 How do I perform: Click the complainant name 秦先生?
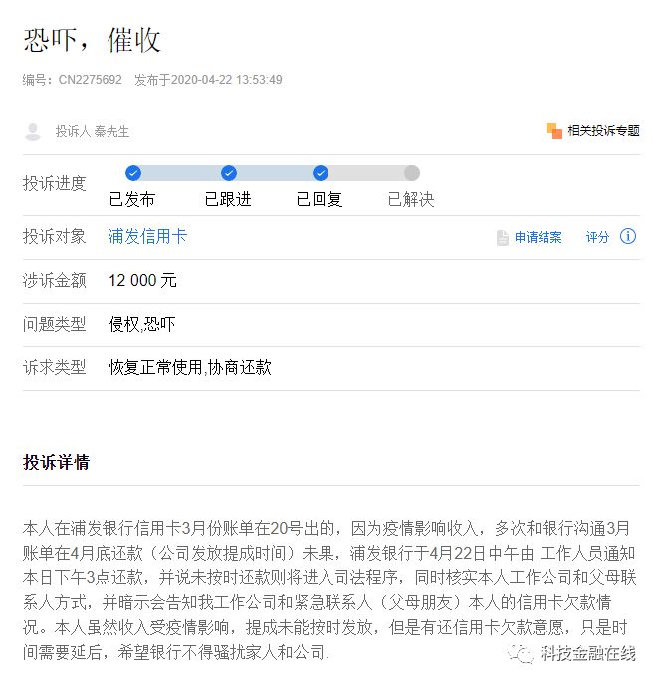point(111,131)
